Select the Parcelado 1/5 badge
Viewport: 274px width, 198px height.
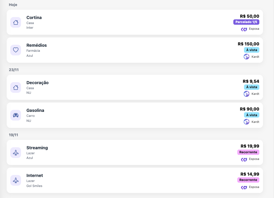coord(246,22)
